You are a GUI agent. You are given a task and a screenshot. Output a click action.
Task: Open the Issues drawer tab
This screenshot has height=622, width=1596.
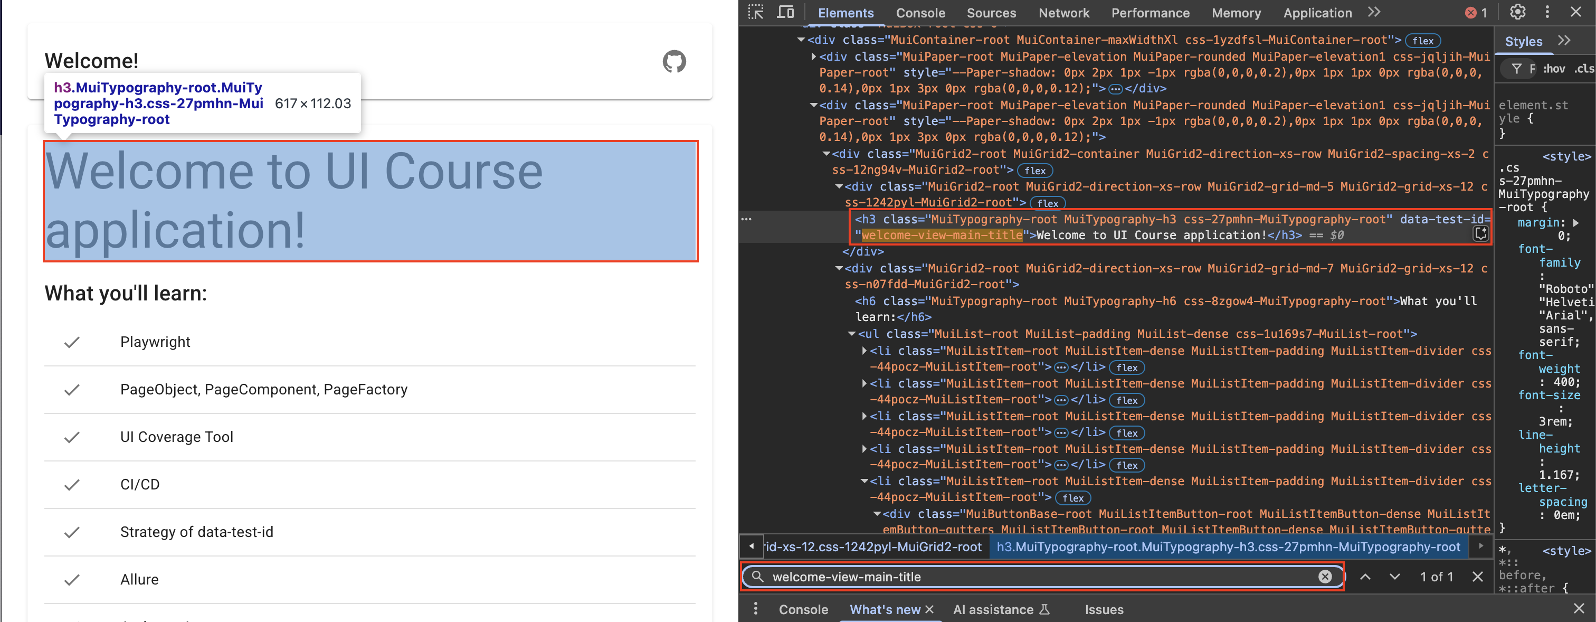pyautogui.click(x=1104, y=610)
